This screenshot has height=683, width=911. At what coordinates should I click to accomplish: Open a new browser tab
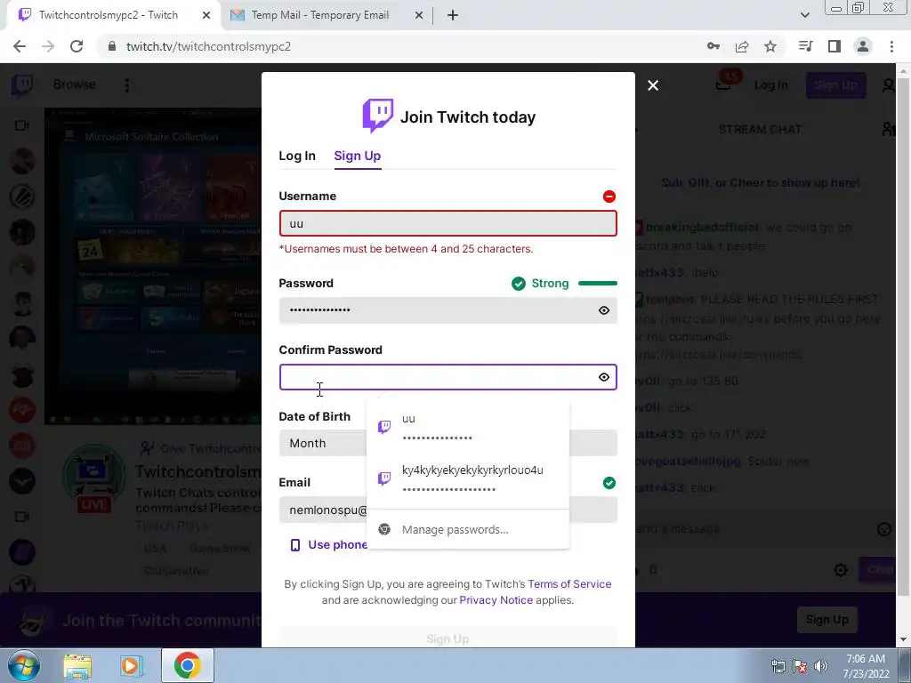click(453, 15)
